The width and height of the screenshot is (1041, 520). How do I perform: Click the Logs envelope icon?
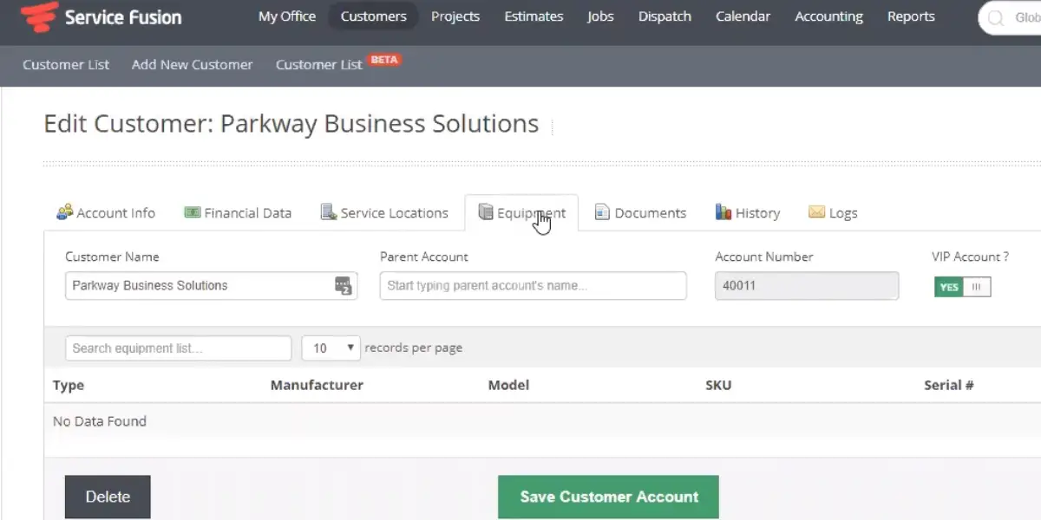pos(816,212)
